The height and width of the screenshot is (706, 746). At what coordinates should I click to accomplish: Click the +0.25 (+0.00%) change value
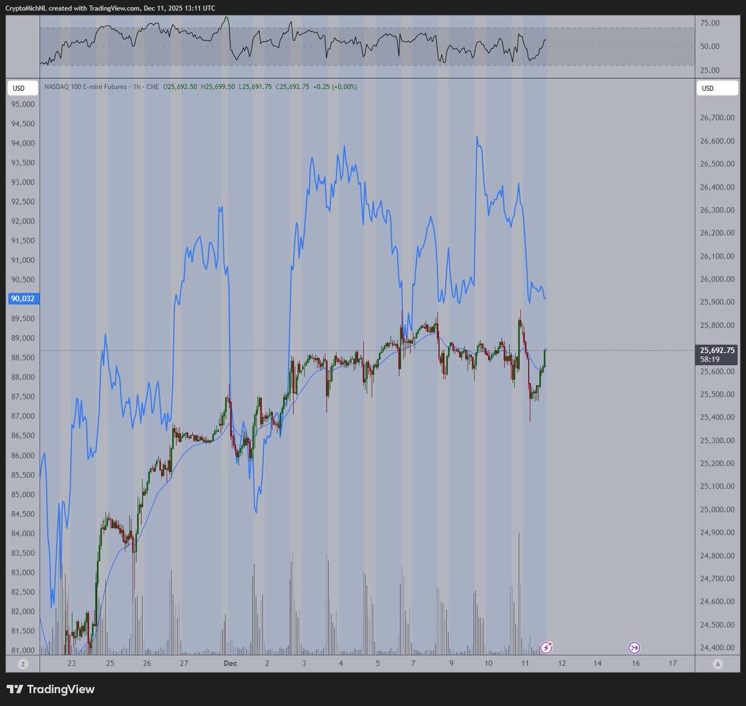pos(335,87)
